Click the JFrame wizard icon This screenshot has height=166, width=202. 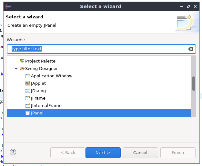(x=28, y=98)
